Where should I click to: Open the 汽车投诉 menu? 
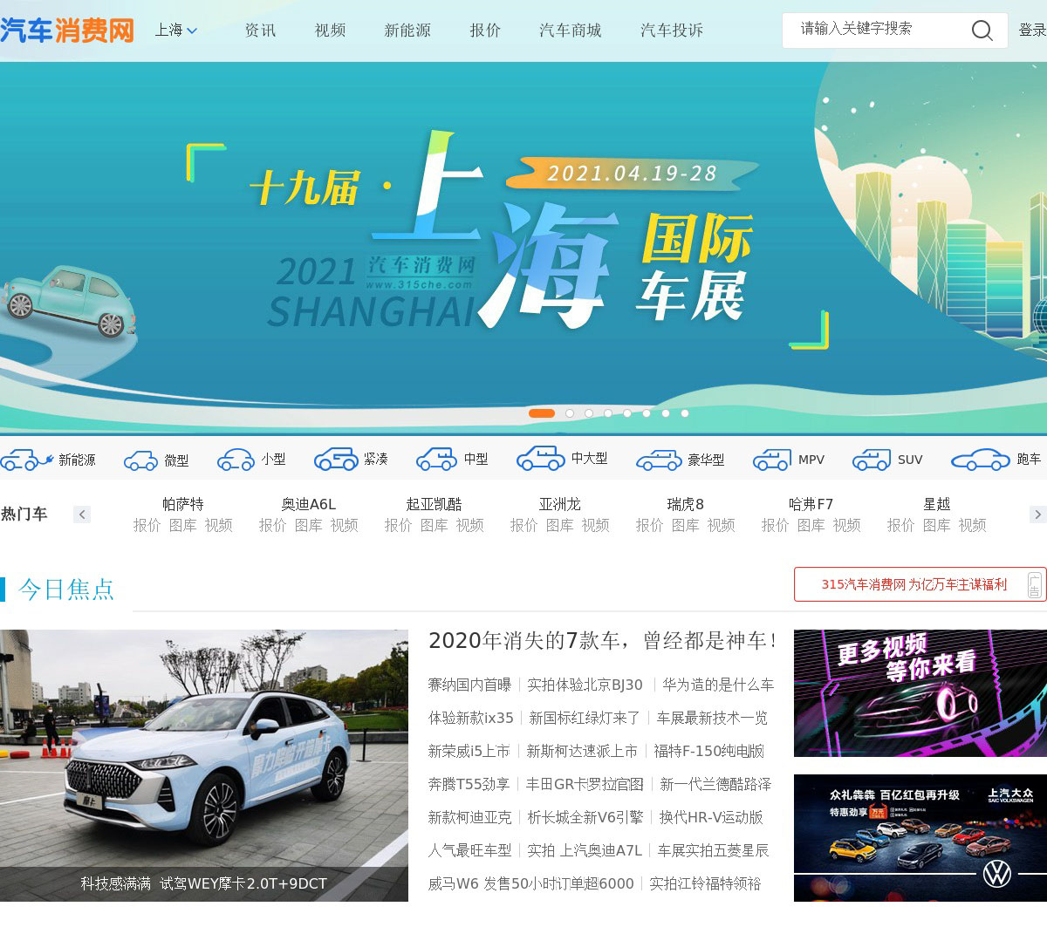(672, 31)
